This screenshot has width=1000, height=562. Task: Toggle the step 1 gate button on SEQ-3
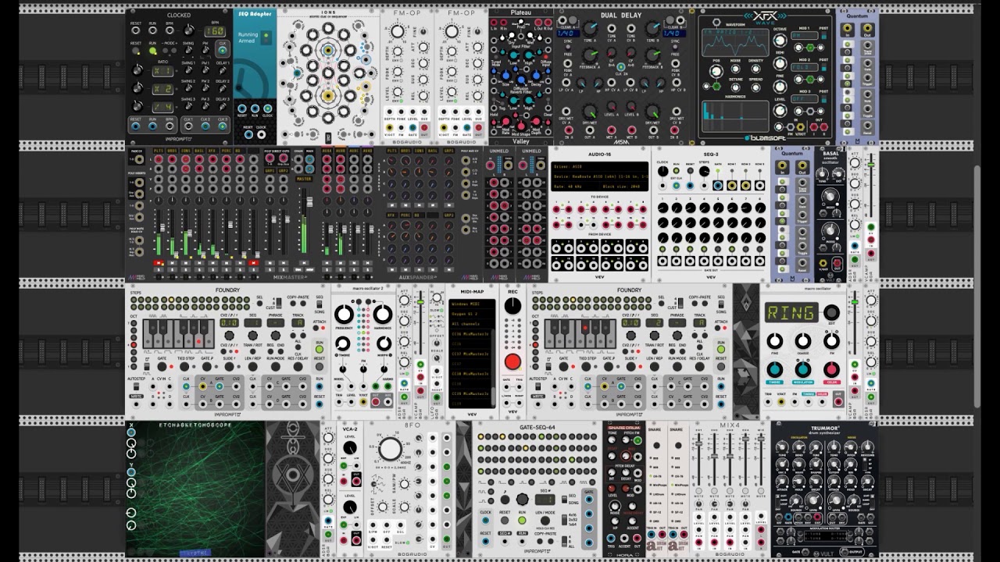tap(662, 247)
